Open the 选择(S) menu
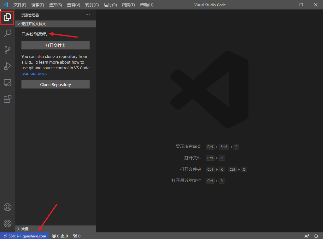The height and width of the screenshot is (239, 323). coord(56,5)
